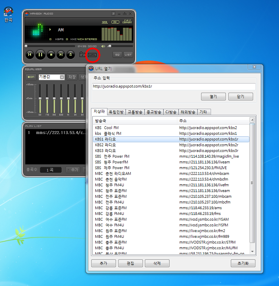Switch to the 기타 tab
Image resolution: width=279 pixels, height=286 pixels.
(204, 112)
